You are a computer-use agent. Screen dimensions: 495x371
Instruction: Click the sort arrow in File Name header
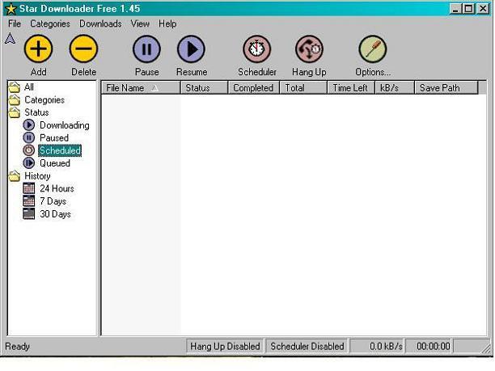154,88
